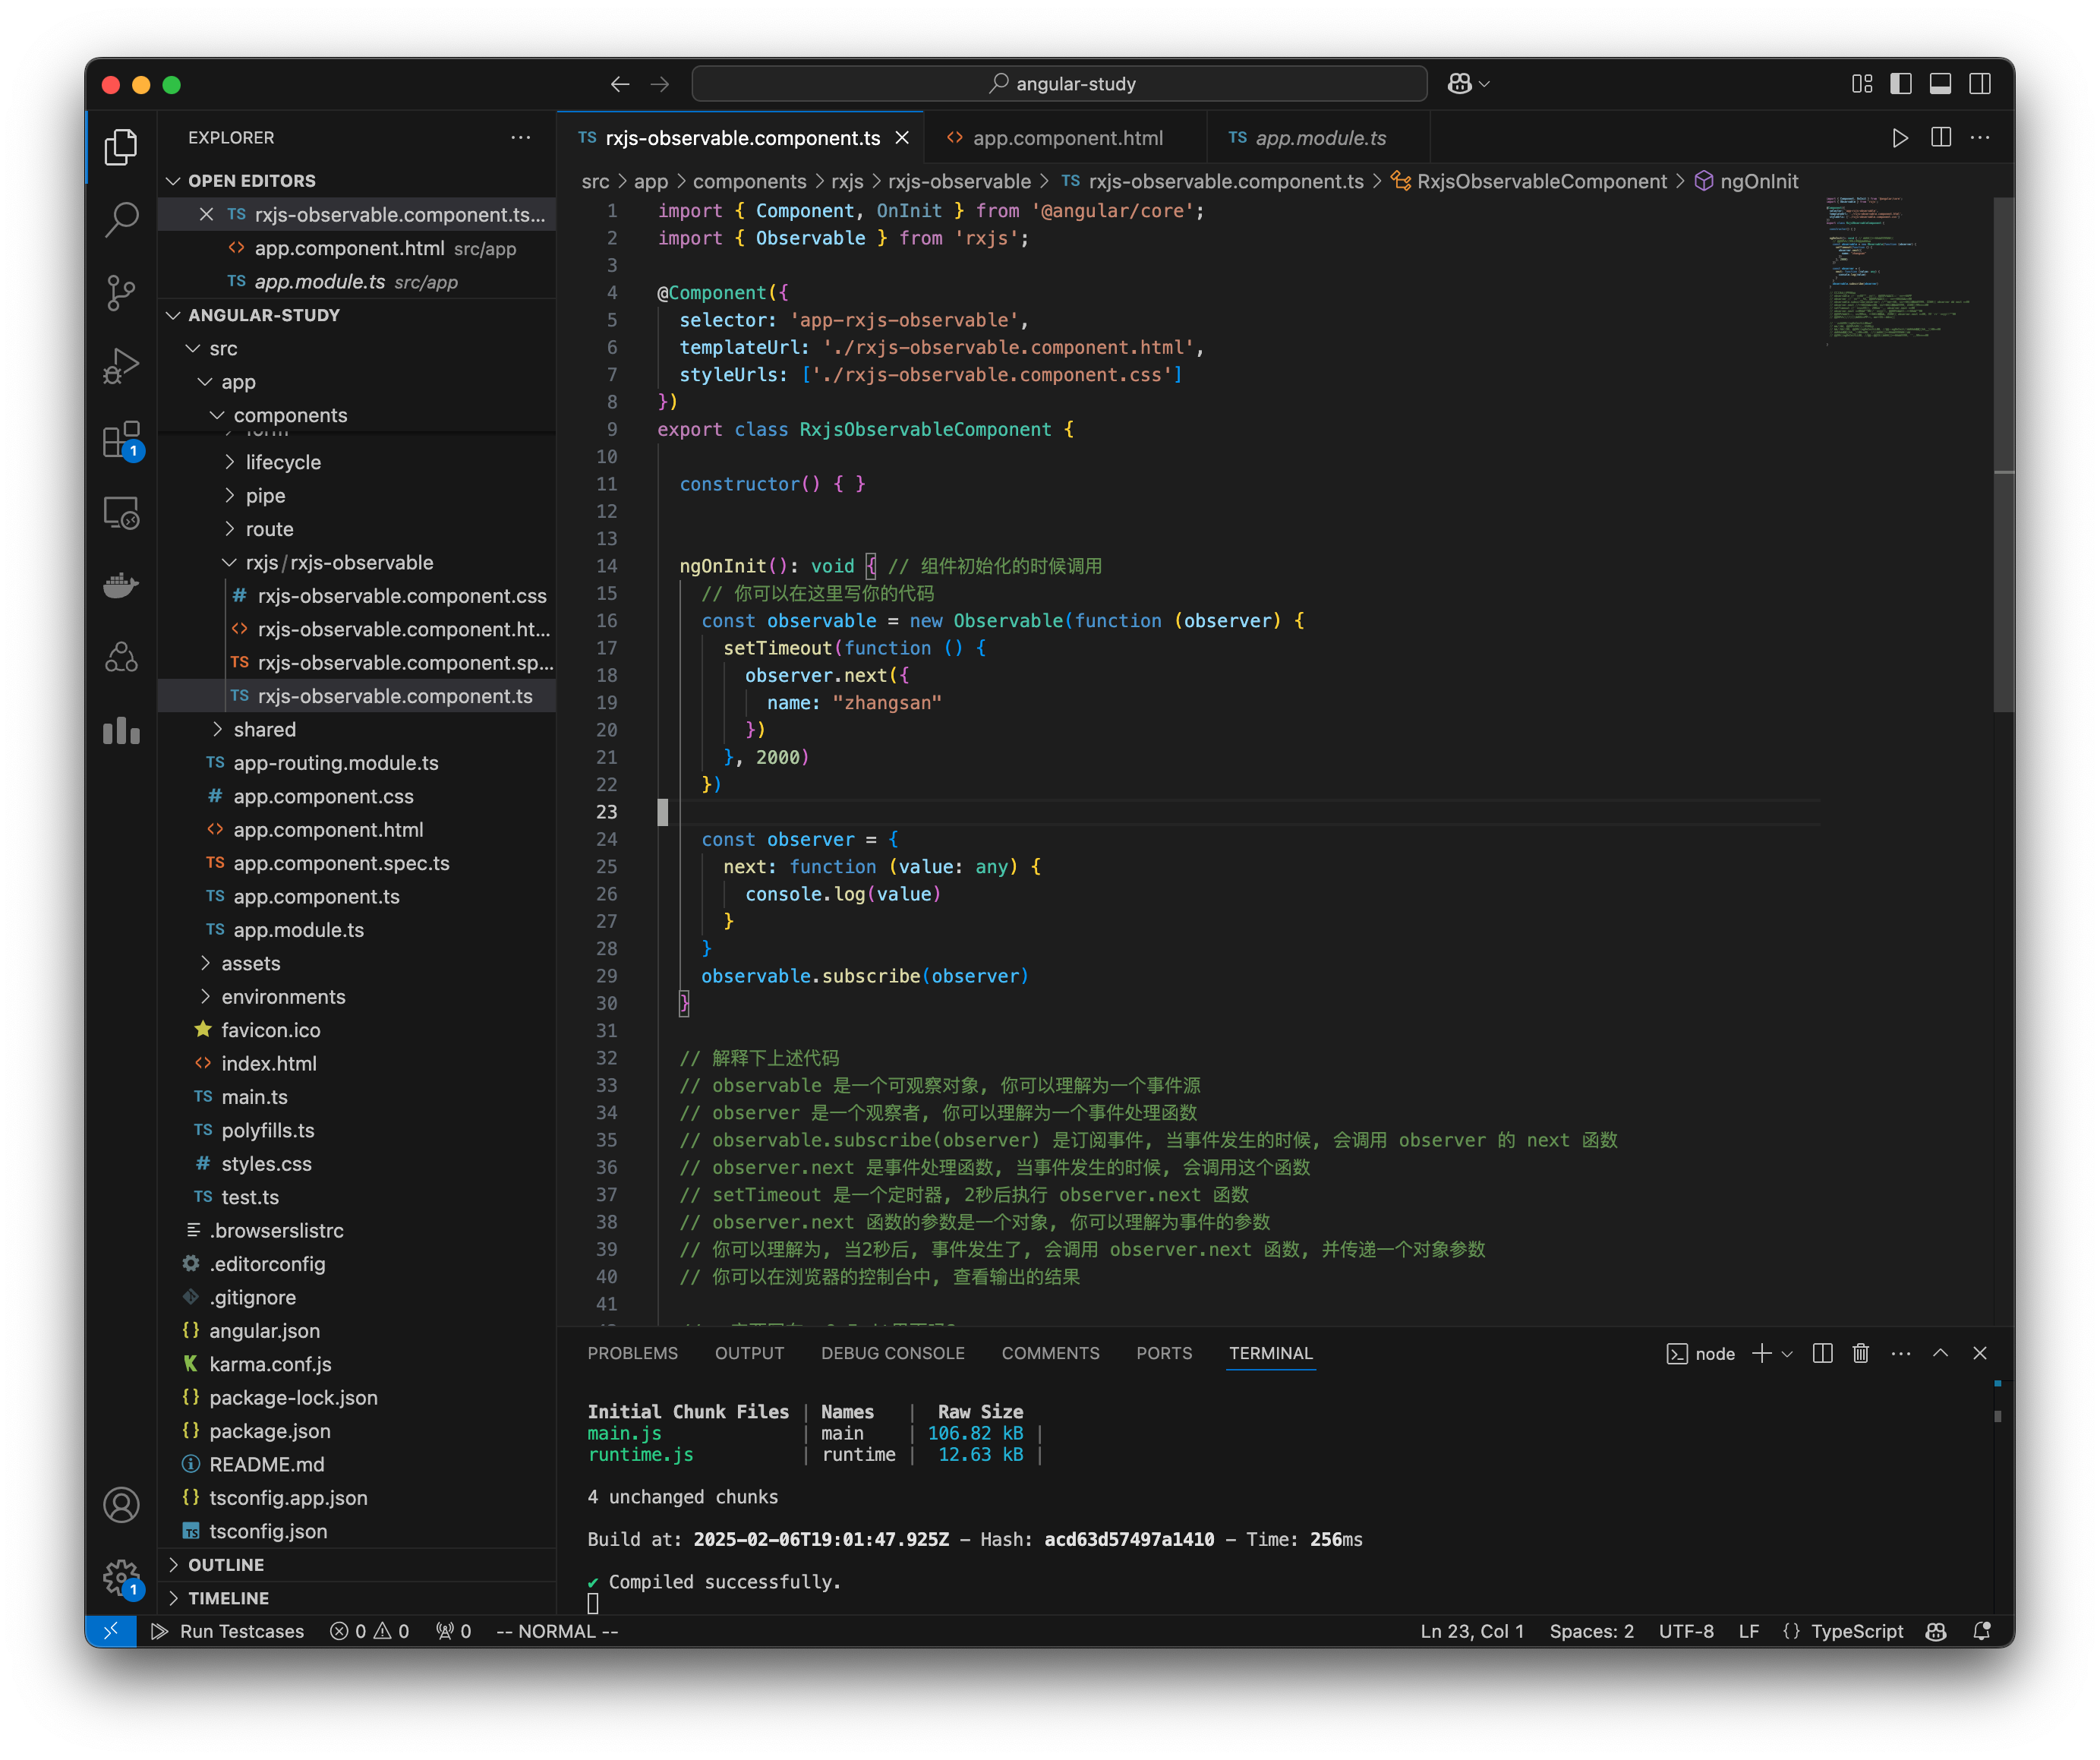The height and width of the screenshot is (1760, 2100).
Task: Open the PROBLEMS panel tab
Action: [633, 1353]
